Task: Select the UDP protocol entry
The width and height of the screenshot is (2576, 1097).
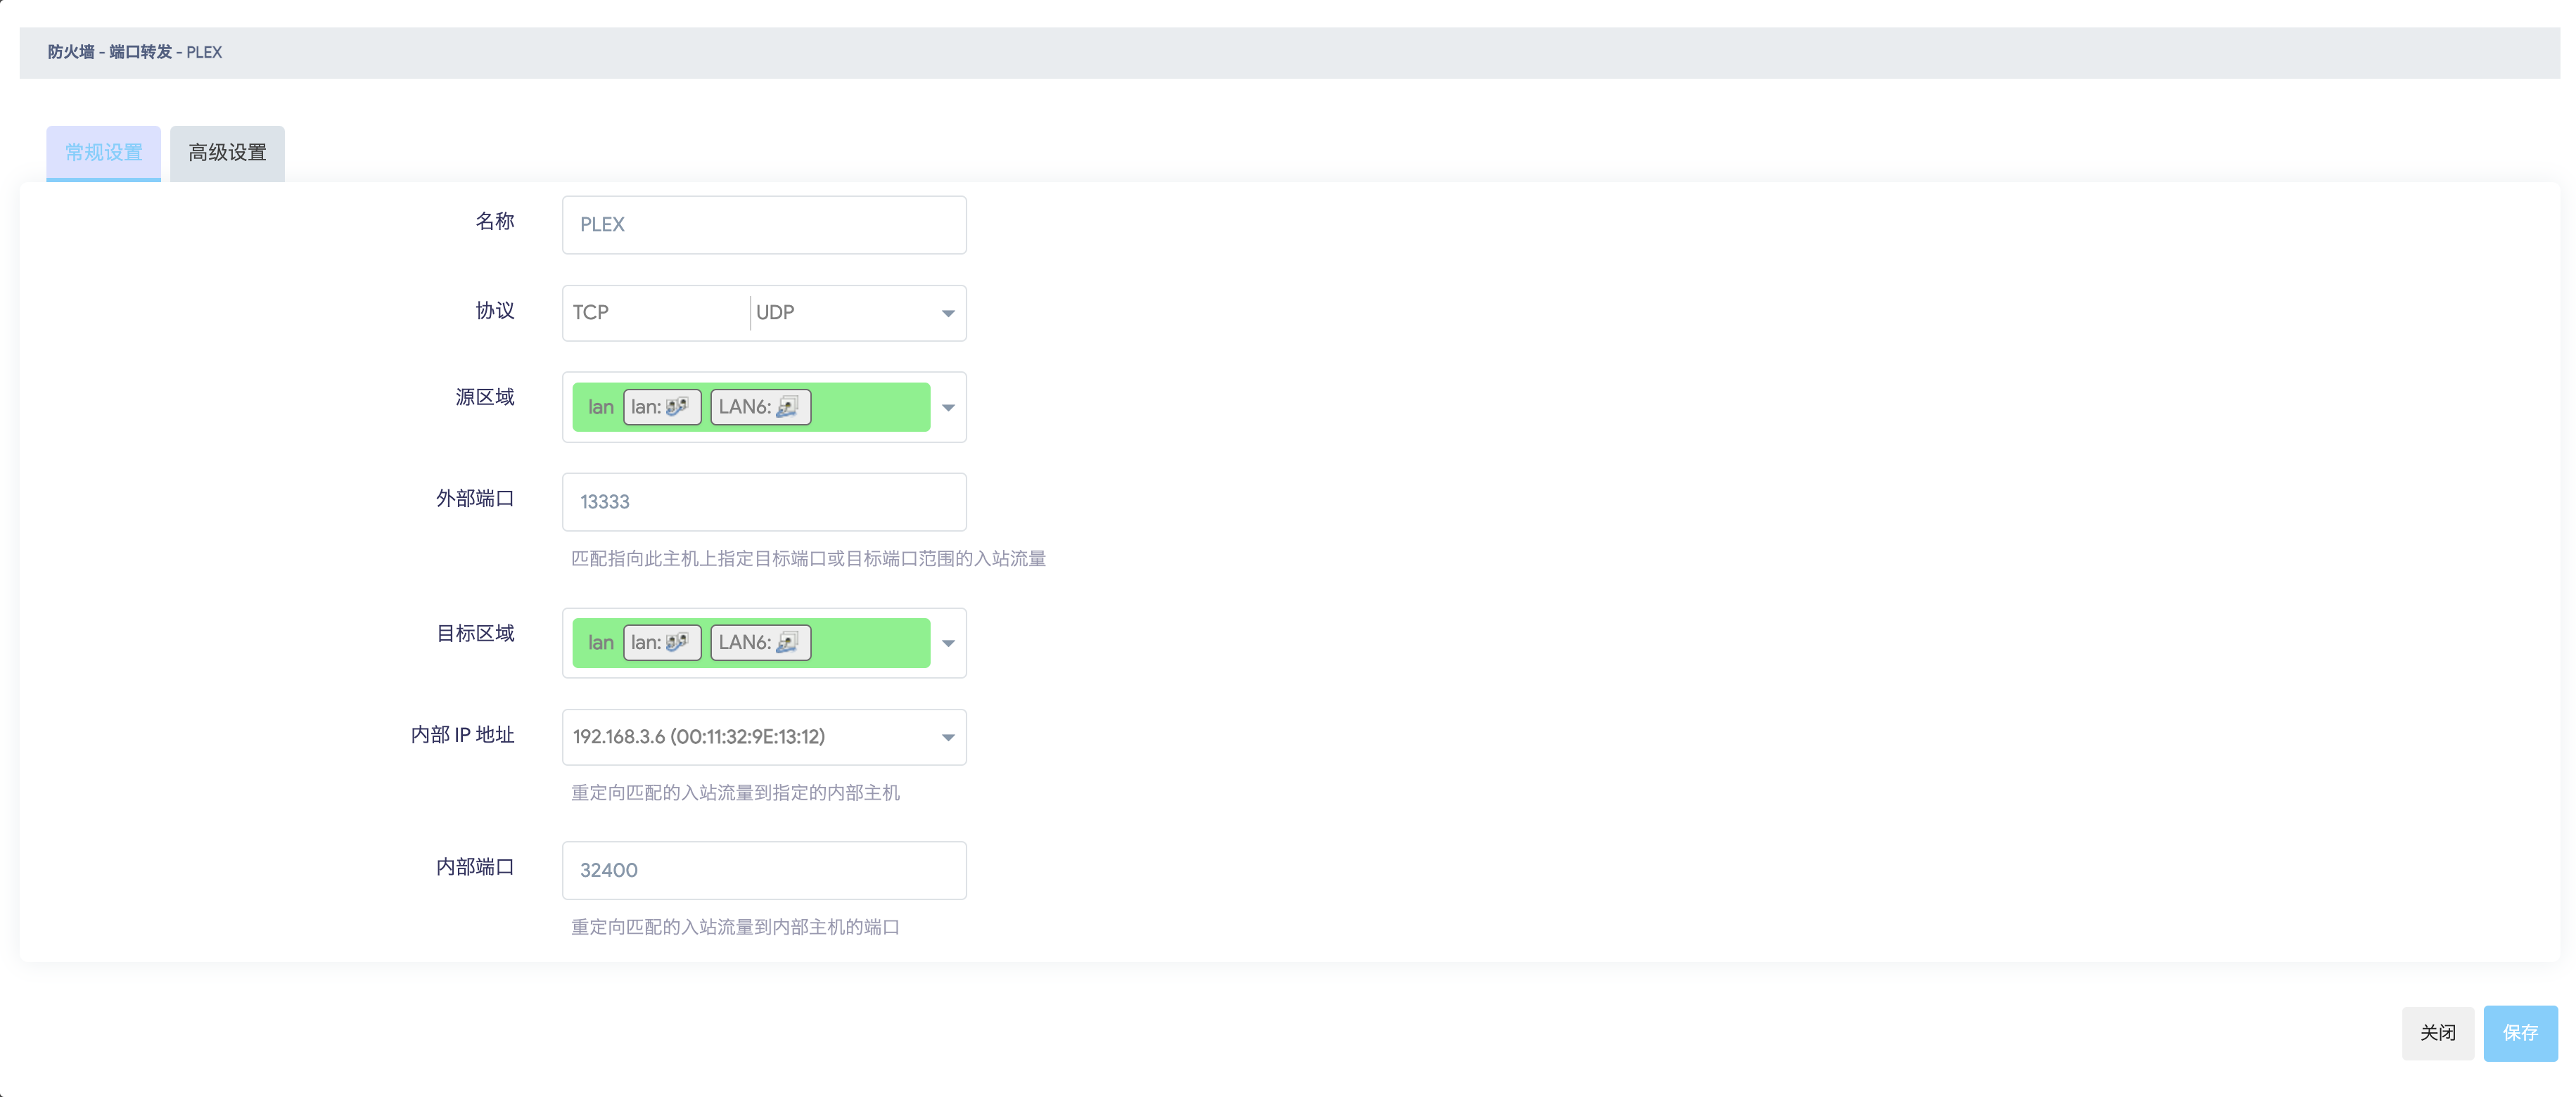Action: 775,312
